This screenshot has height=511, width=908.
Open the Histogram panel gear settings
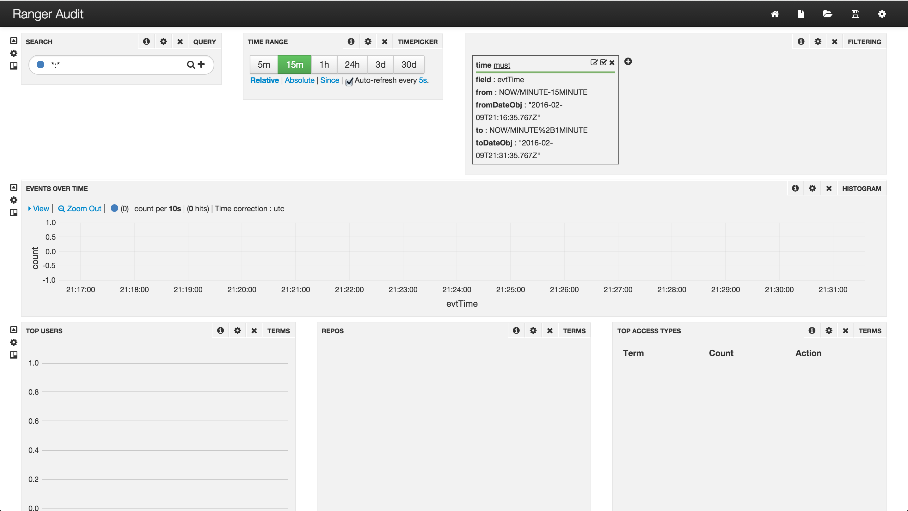click(812, 188)
